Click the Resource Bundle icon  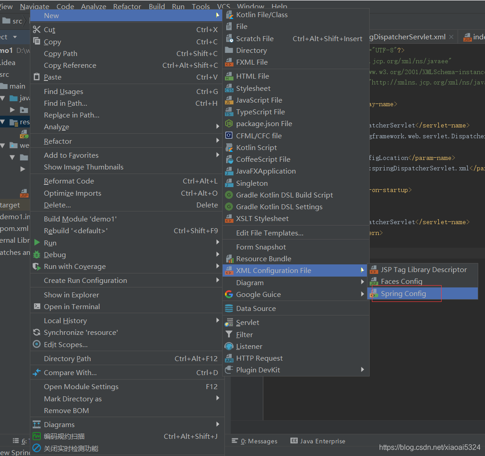(229, 259)
